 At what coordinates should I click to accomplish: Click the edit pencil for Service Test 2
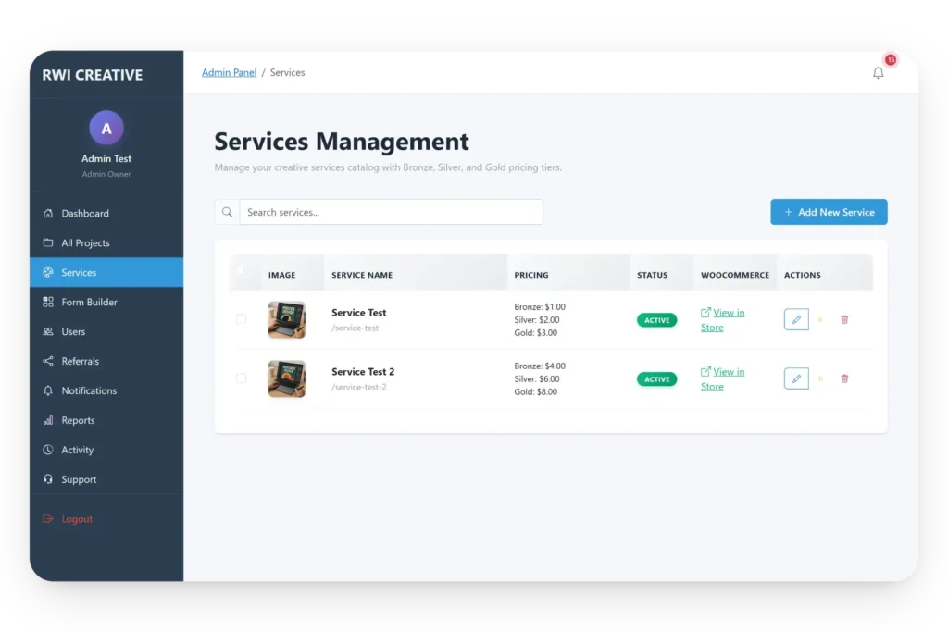[796, 378]
